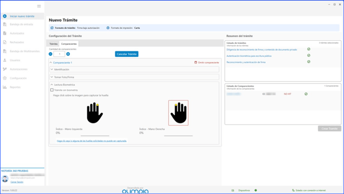The image size is (344, 194).
Task: Decrease comparecientes count with minus button
Action: (50, 54)
